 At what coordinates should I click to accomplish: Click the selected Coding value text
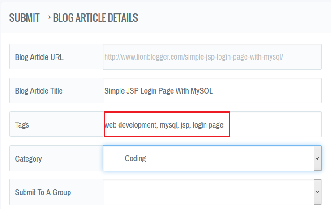(135, 158)
